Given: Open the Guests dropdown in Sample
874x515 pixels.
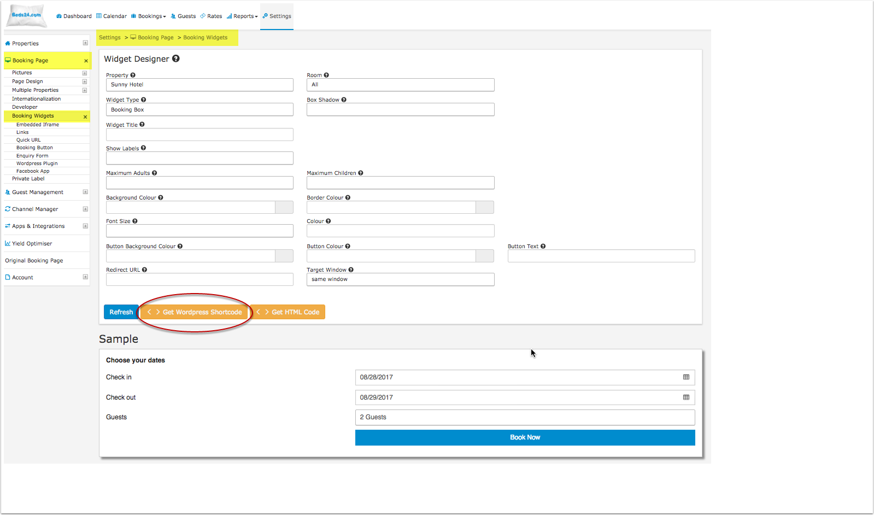Looking at the screenshot, I should [525, 417].
